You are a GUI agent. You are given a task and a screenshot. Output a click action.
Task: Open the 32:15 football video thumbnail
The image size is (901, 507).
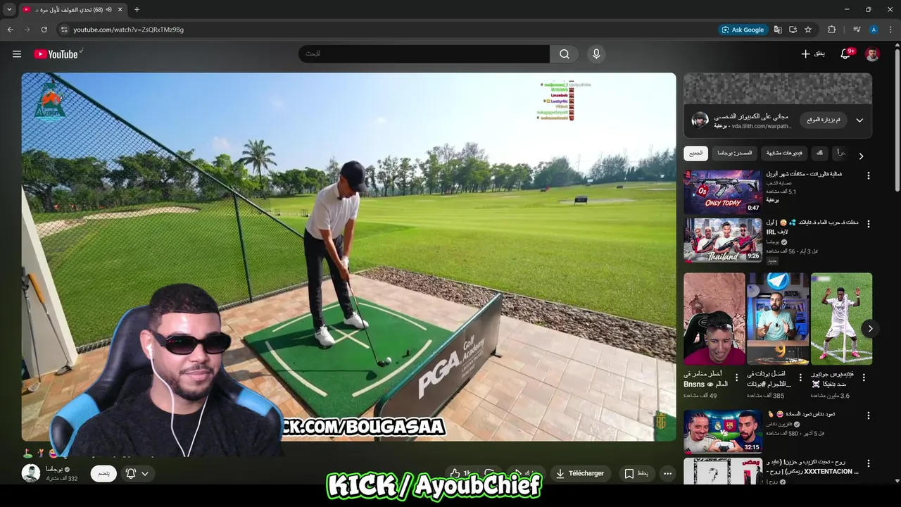pyautogui.click(x=722, y=432)
